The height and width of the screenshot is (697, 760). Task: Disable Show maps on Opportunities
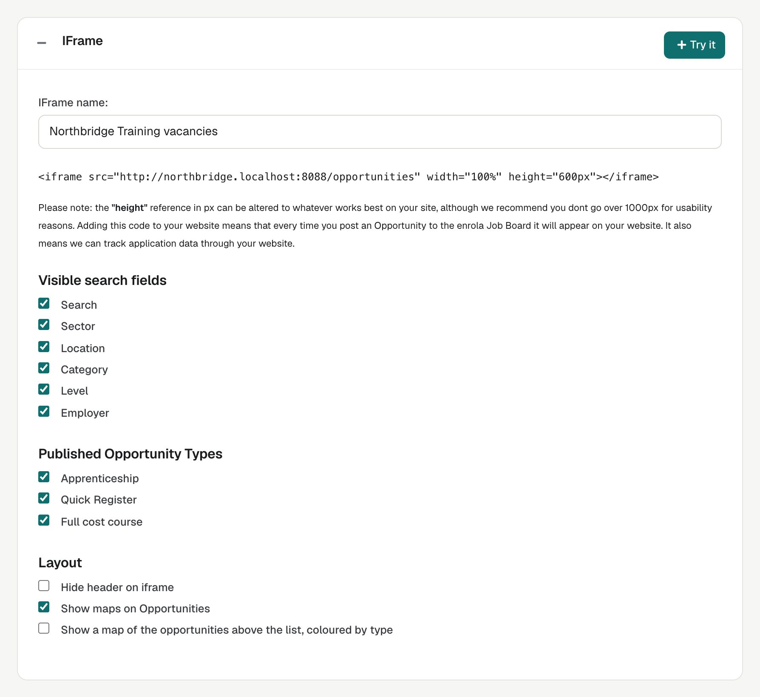click(44, 607)
